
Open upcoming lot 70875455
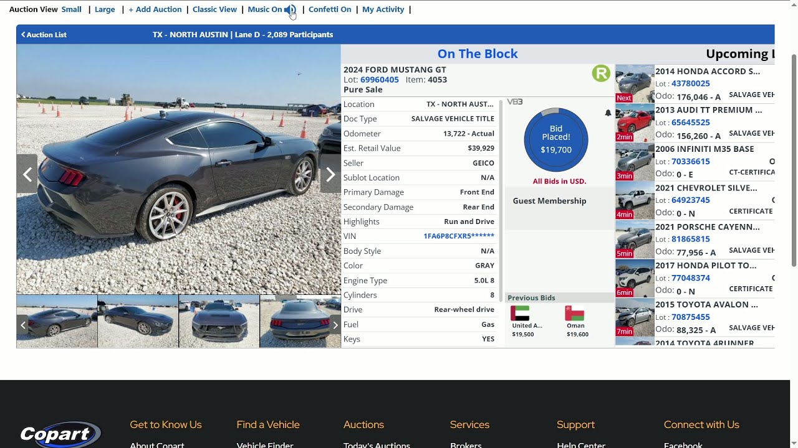coord(691,317)
